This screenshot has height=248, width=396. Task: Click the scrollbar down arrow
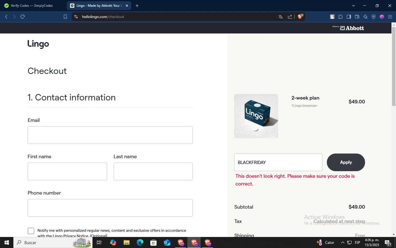(x=394, y=235)
